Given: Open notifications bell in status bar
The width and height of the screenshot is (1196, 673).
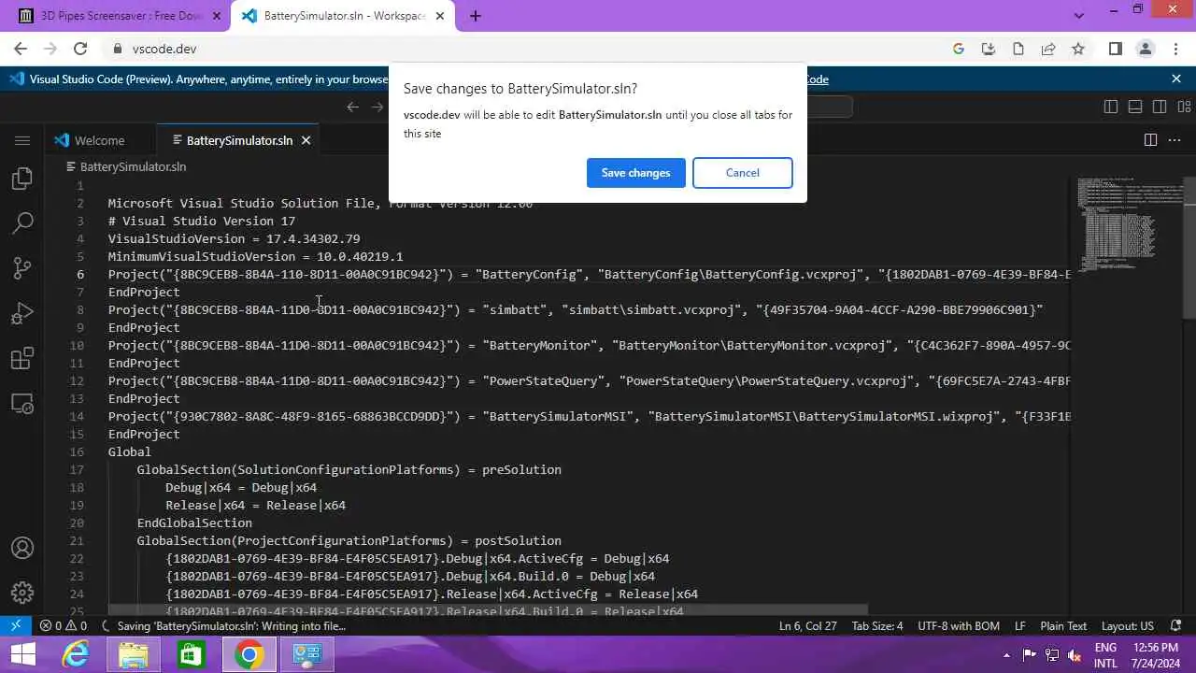Looking at the screenshot, I should [x=1176, y=626].
